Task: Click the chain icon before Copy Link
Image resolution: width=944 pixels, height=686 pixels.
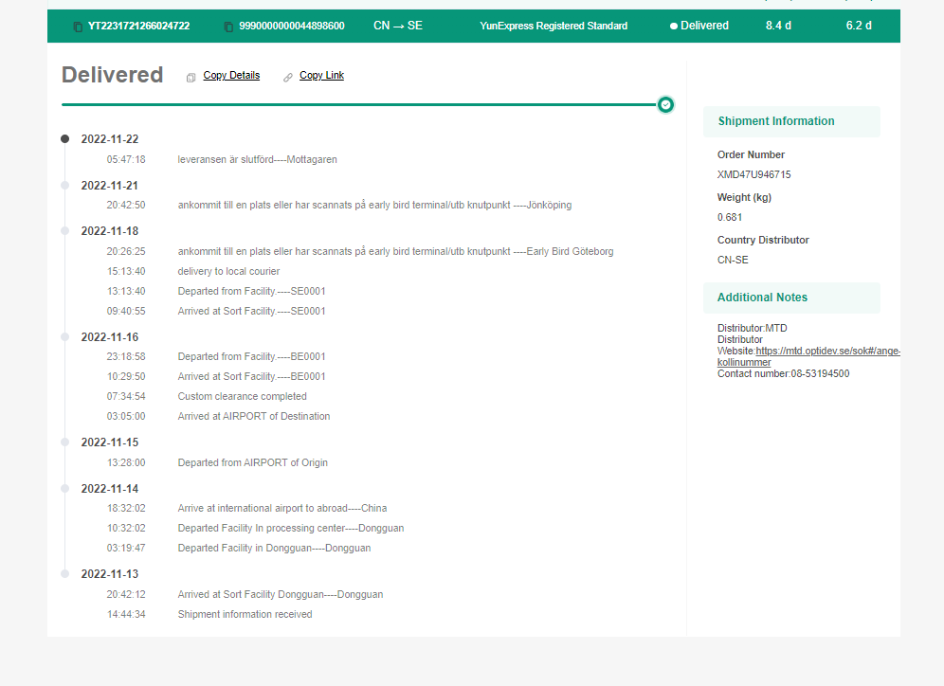Action: point(288,77)
